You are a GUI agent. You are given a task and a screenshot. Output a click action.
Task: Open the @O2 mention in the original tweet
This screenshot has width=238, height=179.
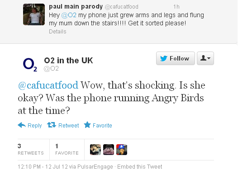[69, 15]
